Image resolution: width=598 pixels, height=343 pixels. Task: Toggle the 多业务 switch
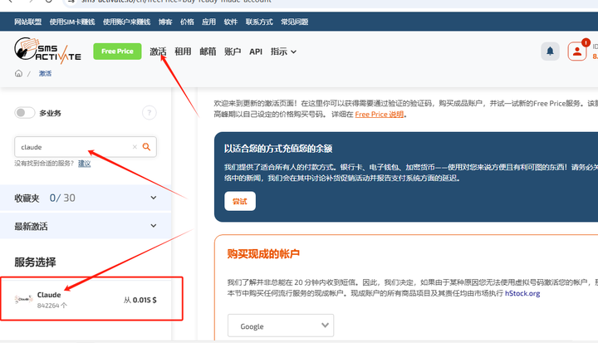coord(24,113)
